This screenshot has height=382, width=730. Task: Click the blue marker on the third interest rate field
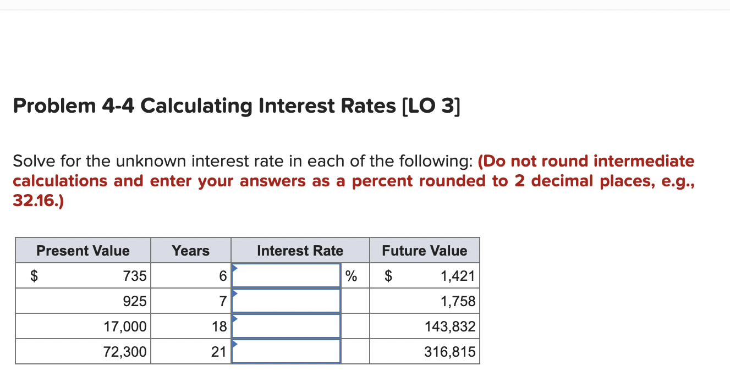pos(235,319)
